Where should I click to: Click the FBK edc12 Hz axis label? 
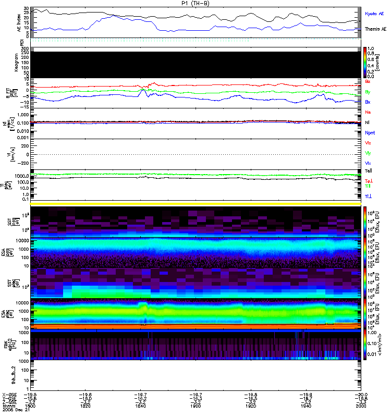point(10,345)
